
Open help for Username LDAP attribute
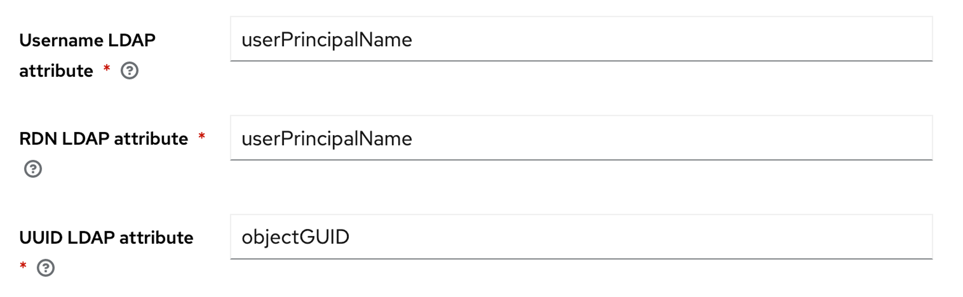[129, 71]
